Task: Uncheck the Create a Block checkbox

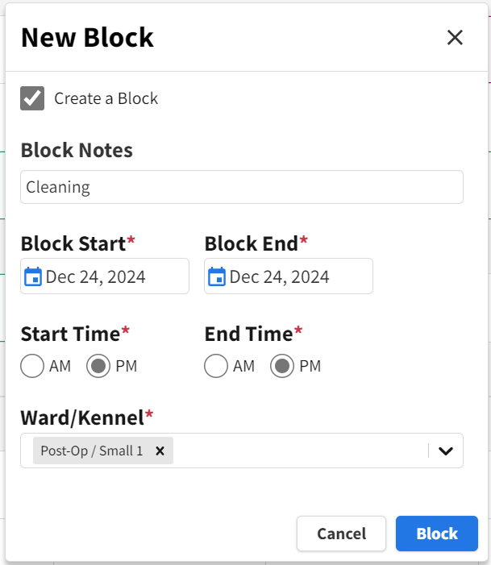Action: [32, 98]
